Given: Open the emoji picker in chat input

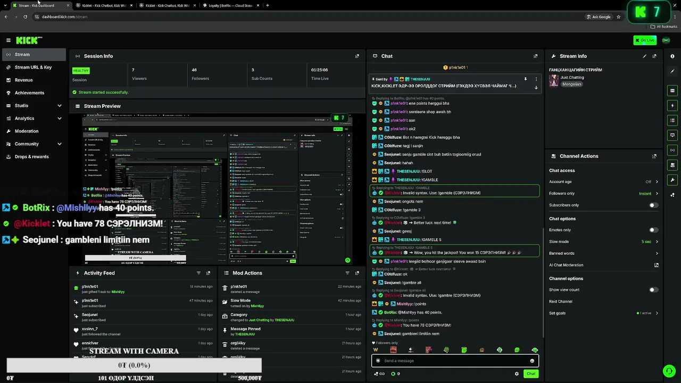Looking at the screenshot, I should click(532, 361).
